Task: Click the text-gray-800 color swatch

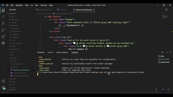Action: [x=94, y=22]
